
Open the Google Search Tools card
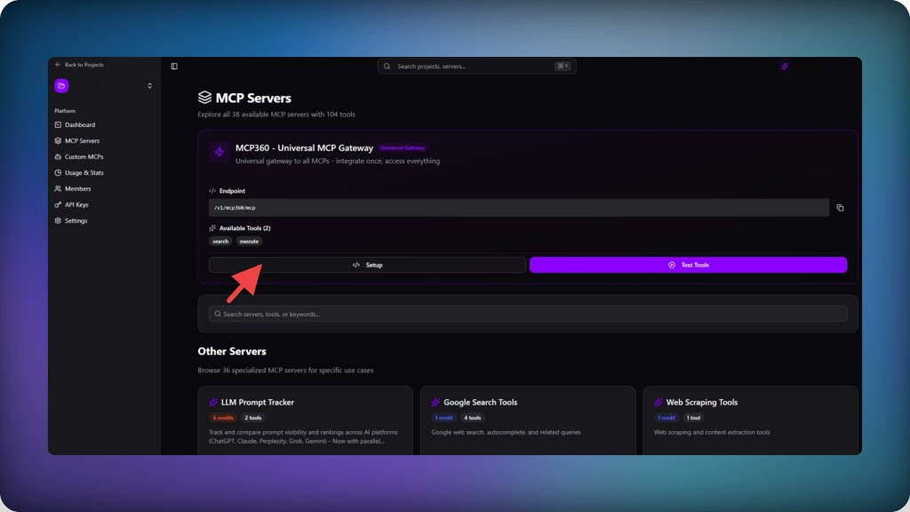click(528, 420)
